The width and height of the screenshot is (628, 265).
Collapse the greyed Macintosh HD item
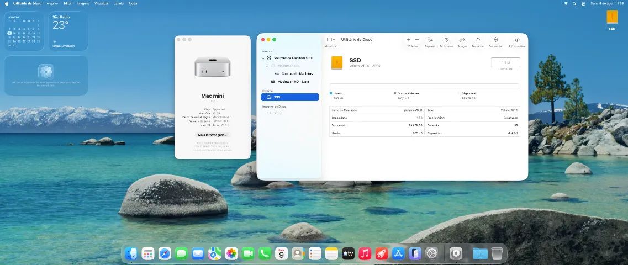click(x=267, y=66)
